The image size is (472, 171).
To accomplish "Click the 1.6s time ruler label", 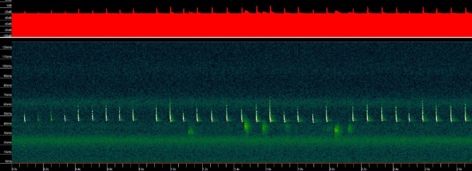I will 269,169.
